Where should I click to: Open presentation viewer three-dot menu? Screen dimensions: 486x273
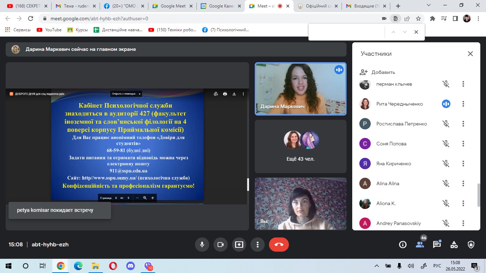(243, 94)
